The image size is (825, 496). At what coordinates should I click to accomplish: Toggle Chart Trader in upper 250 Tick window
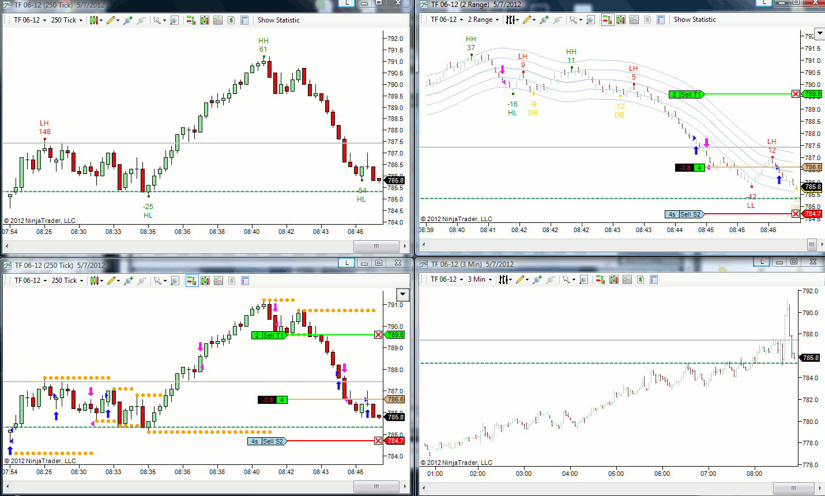pos(191,20)
